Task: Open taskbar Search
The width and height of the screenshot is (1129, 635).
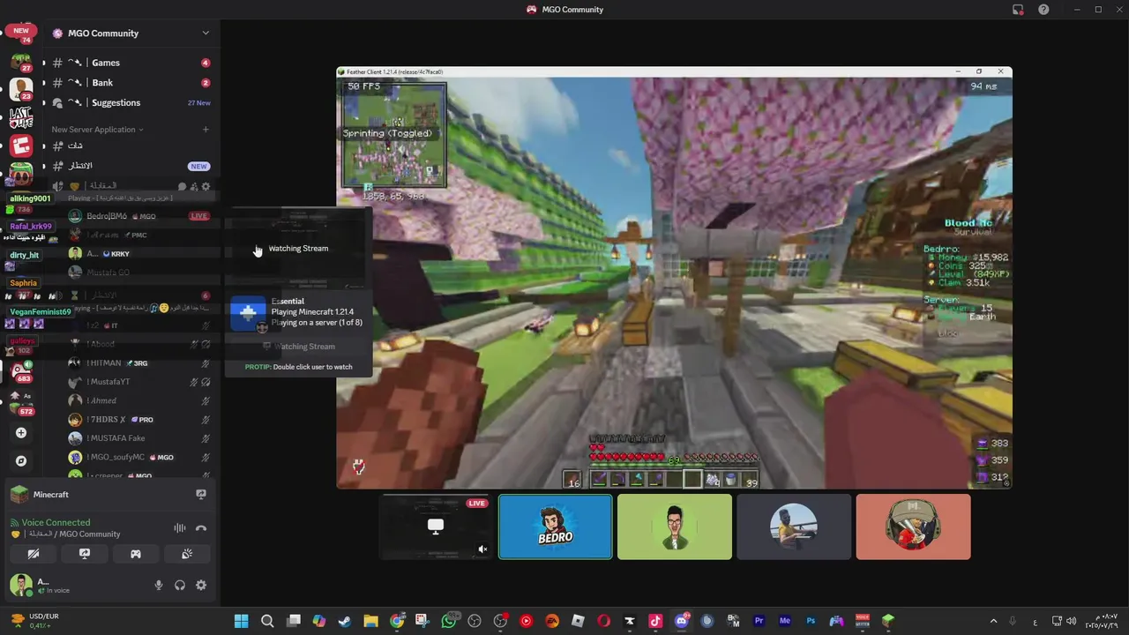Action: pos(267,621)
